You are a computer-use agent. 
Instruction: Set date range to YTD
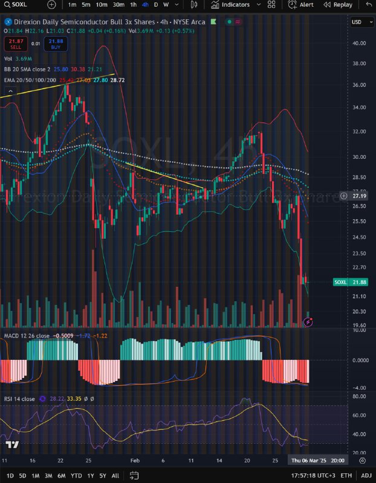76,476
